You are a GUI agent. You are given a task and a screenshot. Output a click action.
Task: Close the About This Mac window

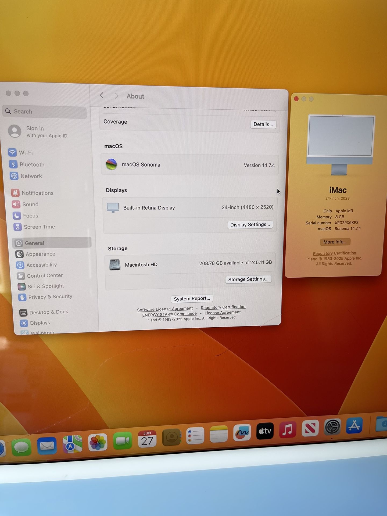(x=296, y=99)
